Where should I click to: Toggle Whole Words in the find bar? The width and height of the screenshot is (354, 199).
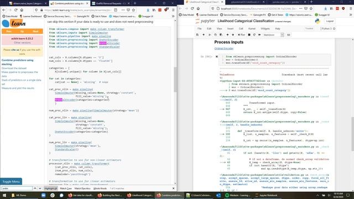pos(100,188)
